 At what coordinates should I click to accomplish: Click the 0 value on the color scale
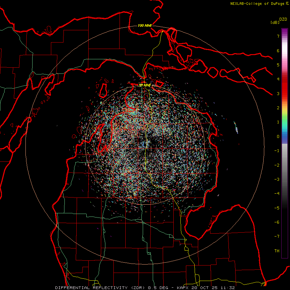coord(278,137)
